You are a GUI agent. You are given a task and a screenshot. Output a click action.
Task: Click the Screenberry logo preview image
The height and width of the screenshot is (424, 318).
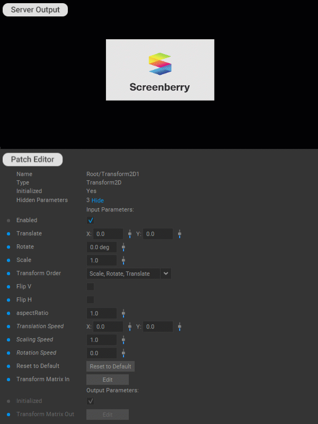(x=160, y=70)
